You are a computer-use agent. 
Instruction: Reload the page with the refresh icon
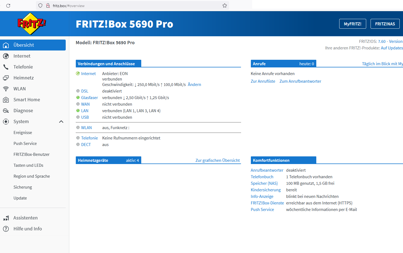(x=8, y=5)
